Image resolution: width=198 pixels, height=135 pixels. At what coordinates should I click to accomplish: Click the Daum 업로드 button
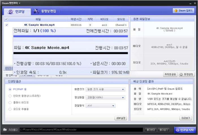pos(184,11)
